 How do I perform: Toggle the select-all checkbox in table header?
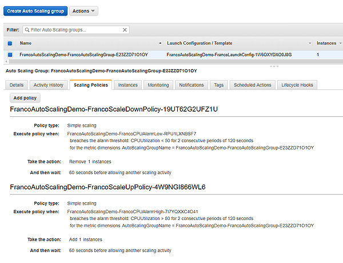pos(10,43)
